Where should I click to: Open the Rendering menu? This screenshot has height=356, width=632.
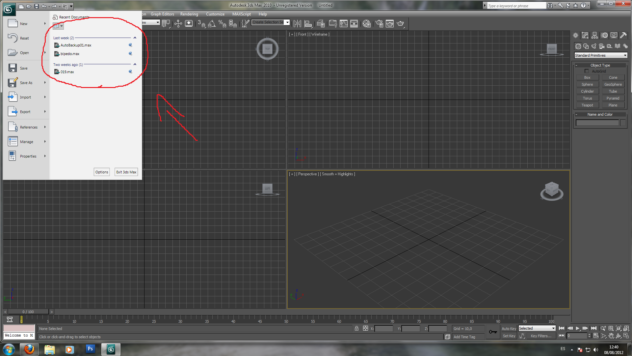coord(189,14)
